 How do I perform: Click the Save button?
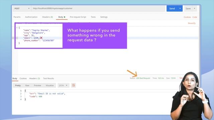coord(188,9)
